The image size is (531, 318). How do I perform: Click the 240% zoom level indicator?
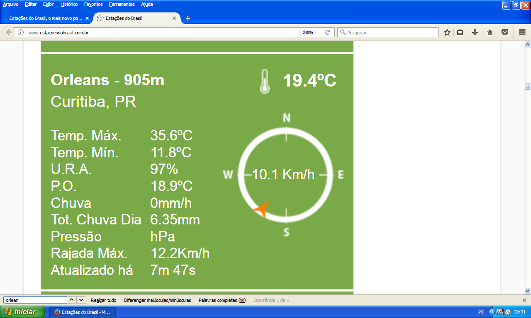point(308,32)
